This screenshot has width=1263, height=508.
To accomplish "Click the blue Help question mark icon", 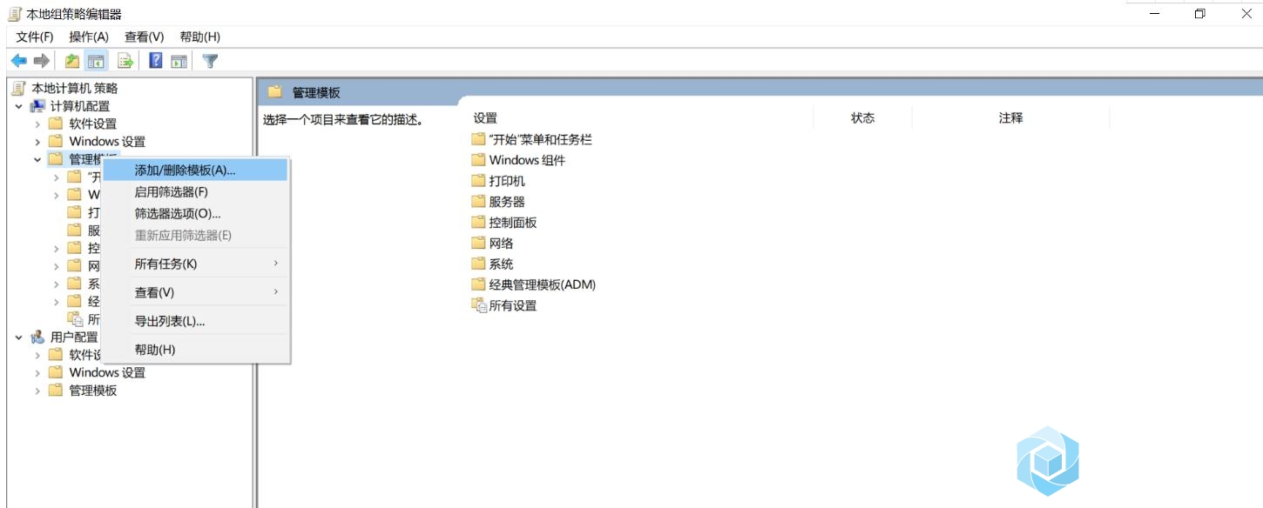I will (156, 61).
